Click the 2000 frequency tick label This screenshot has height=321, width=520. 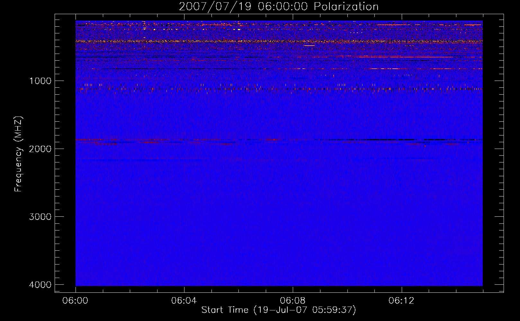[40, 149]
